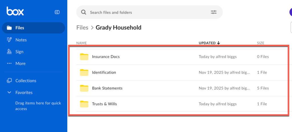Click the Box logo
292x132 pixels.
tap(15, 12)
